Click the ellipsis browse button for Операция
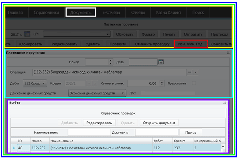238x159 pixels. coord(190,72)
